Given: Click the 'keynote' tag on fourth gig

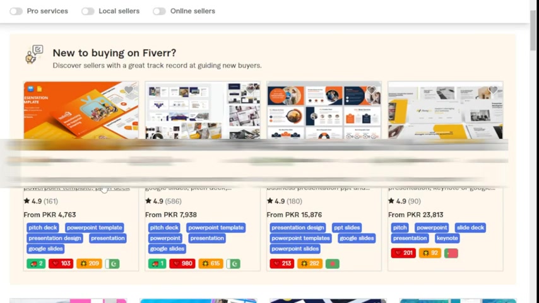Looking at the screenshot, I should tap(447, 238).
